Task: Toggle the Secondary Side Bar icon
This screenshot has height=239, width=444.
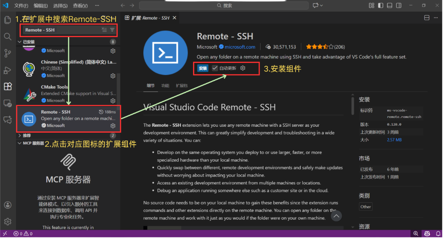Action: click(399, 5)
